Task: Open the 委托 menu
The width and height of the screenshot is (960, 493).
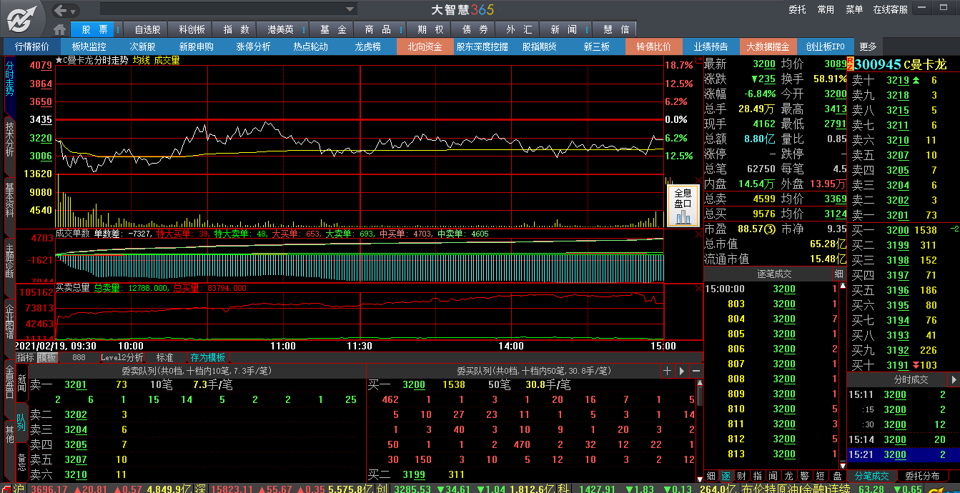Action: (x=798, y=9)
